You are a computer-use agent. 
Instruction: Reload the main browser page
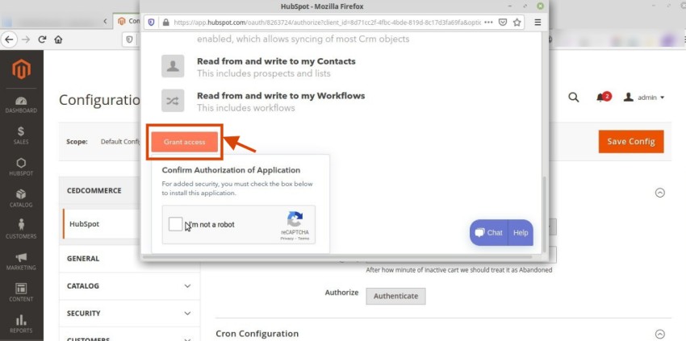pos(42,40)
